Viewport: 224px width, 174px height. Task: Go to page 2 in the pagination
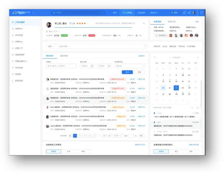pyautogui.click(x=80, y=136)
